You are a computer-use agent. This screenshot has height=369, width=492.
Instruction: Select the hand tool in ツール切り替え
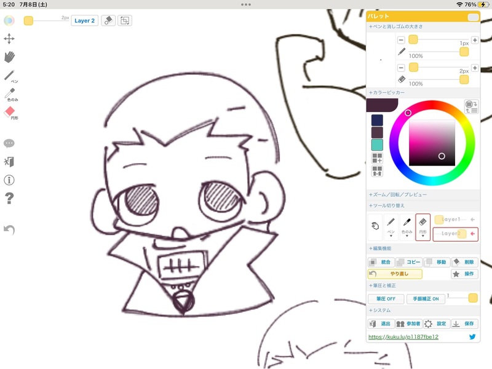pos(375,226)
